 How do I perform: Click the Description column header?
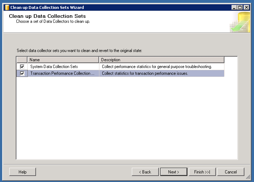(x=161, y=60)
